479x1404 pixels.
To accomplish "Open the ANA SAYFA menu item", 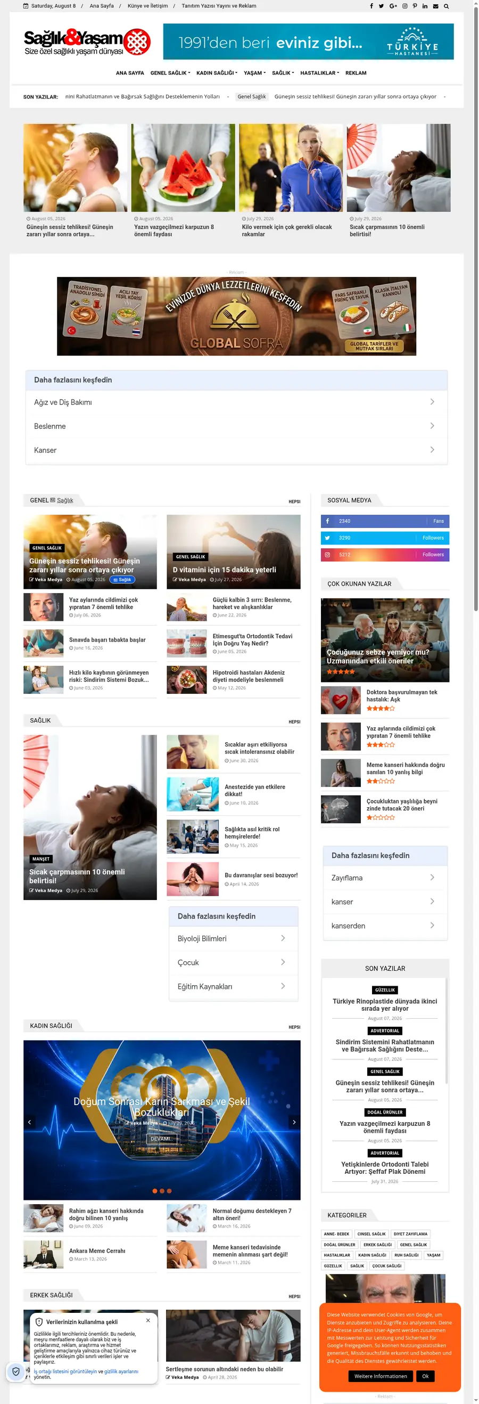I will click(129, 73).
